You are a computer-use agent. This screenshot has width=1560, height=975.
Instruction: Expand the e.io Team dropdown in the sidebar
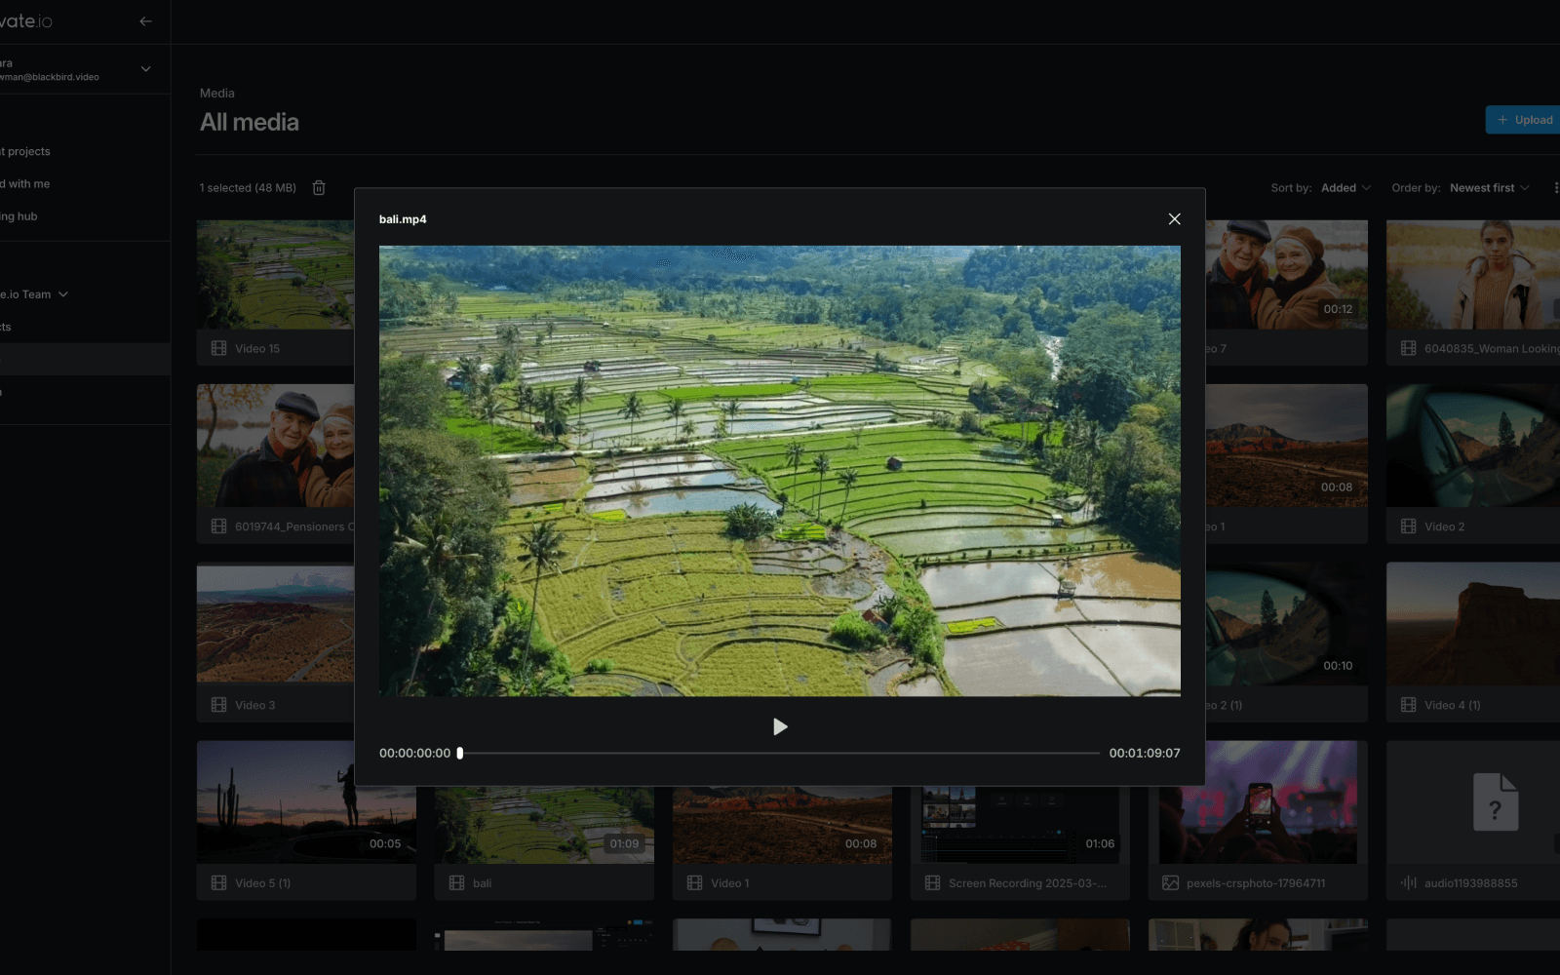(35, 294)
